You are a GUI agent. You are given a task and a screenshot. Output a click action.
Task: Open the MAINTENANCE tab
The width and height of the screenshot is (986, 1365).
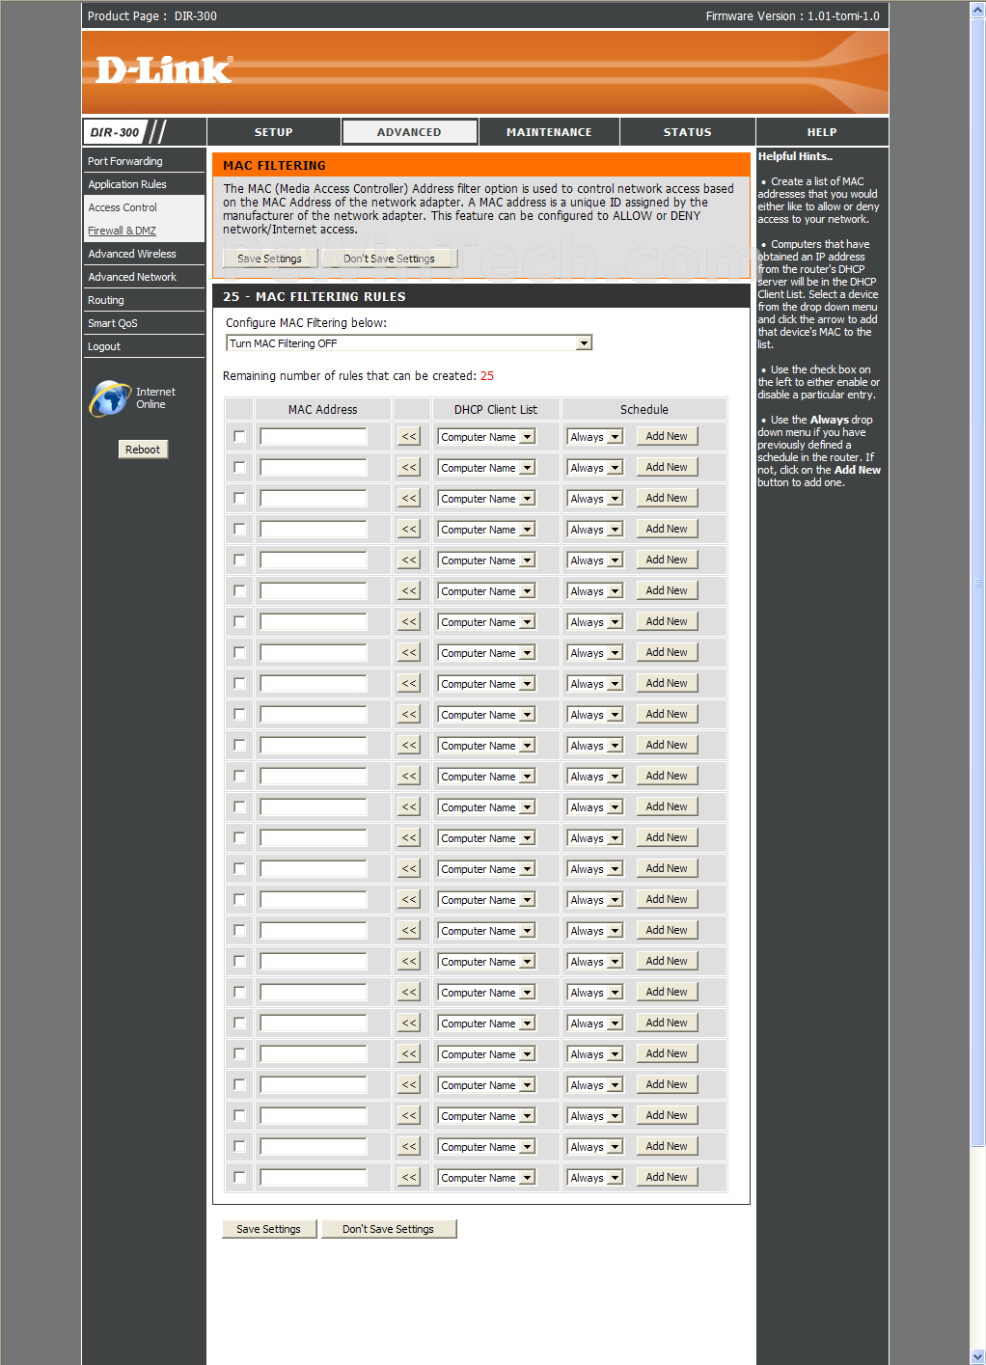pos(549,132)
